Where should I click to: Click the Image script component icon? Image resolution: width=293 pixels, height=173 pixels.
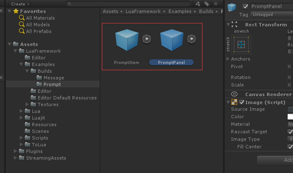(x=234, y=102)
